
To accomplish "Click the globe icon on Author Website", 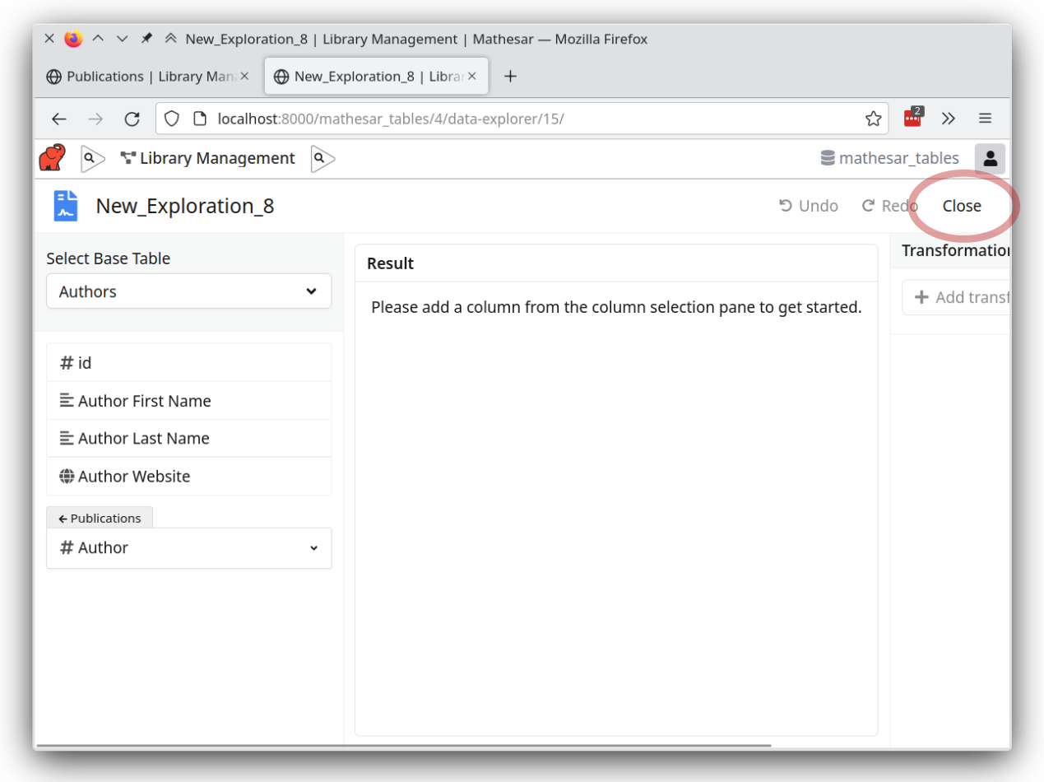I will pos(66,476).
